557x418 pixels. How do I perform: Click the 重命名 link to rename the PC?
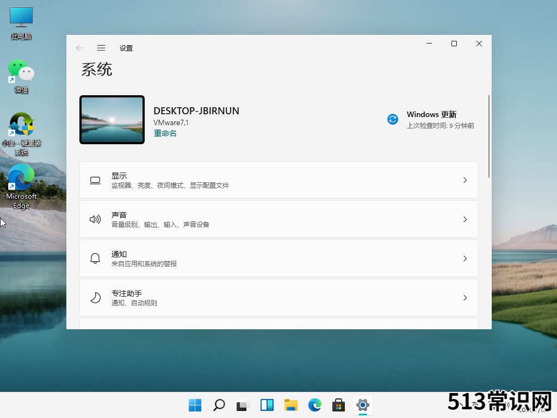(x=165, y=133)
